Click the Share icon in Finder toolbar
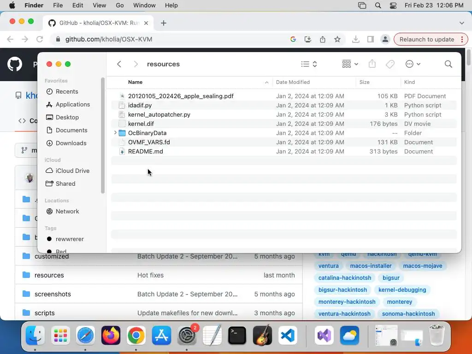The height and width of the screenshot is (354, 472). click(372, 64)
